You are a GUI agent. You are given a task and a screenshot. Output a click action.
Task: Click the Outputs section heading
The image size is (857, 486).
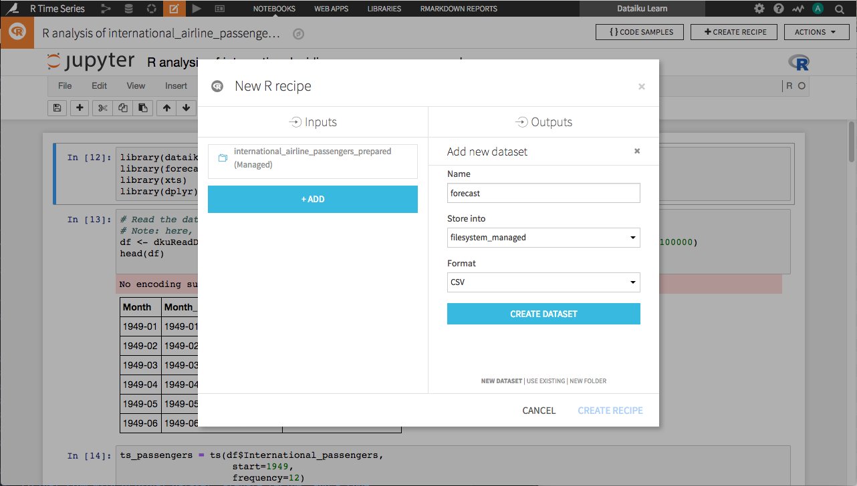(x=543, y=122)
